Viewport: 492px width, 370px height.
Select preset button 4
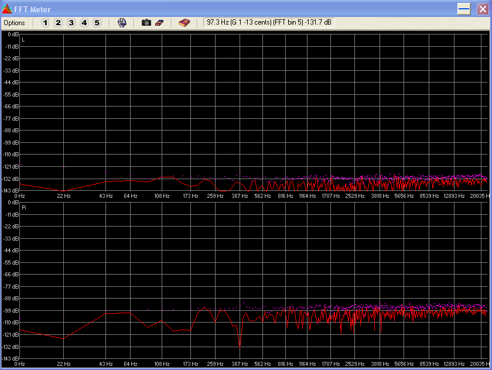(x=84, y=23)
